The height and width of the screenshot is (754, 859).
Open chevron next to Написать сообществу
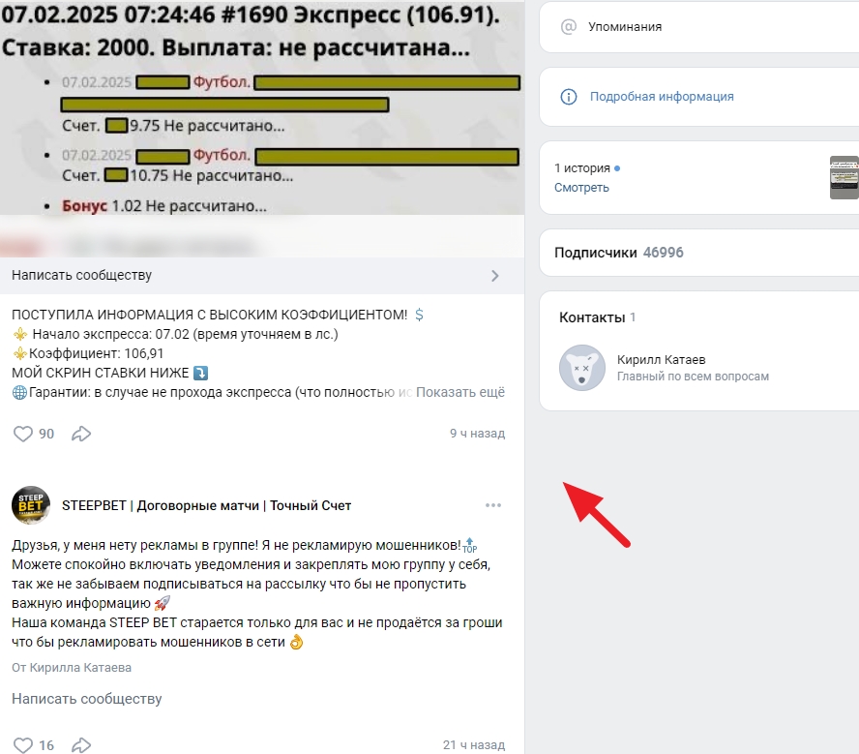pos(494,276)
